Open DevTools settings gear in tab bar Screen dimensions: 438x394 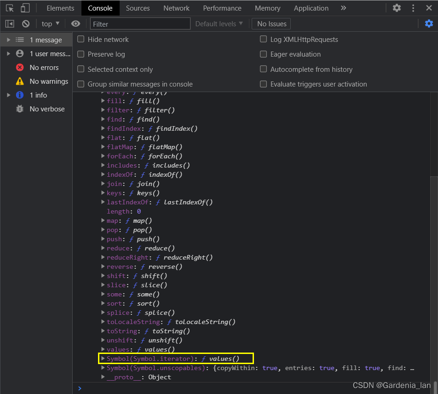tap(397, 8)
